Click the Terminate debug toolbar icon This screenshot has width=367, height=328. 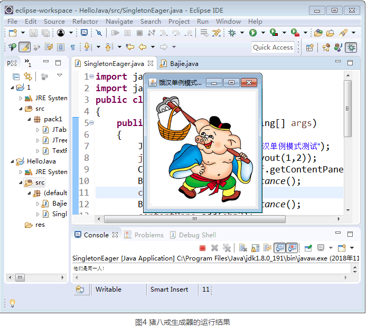point(139,33)
